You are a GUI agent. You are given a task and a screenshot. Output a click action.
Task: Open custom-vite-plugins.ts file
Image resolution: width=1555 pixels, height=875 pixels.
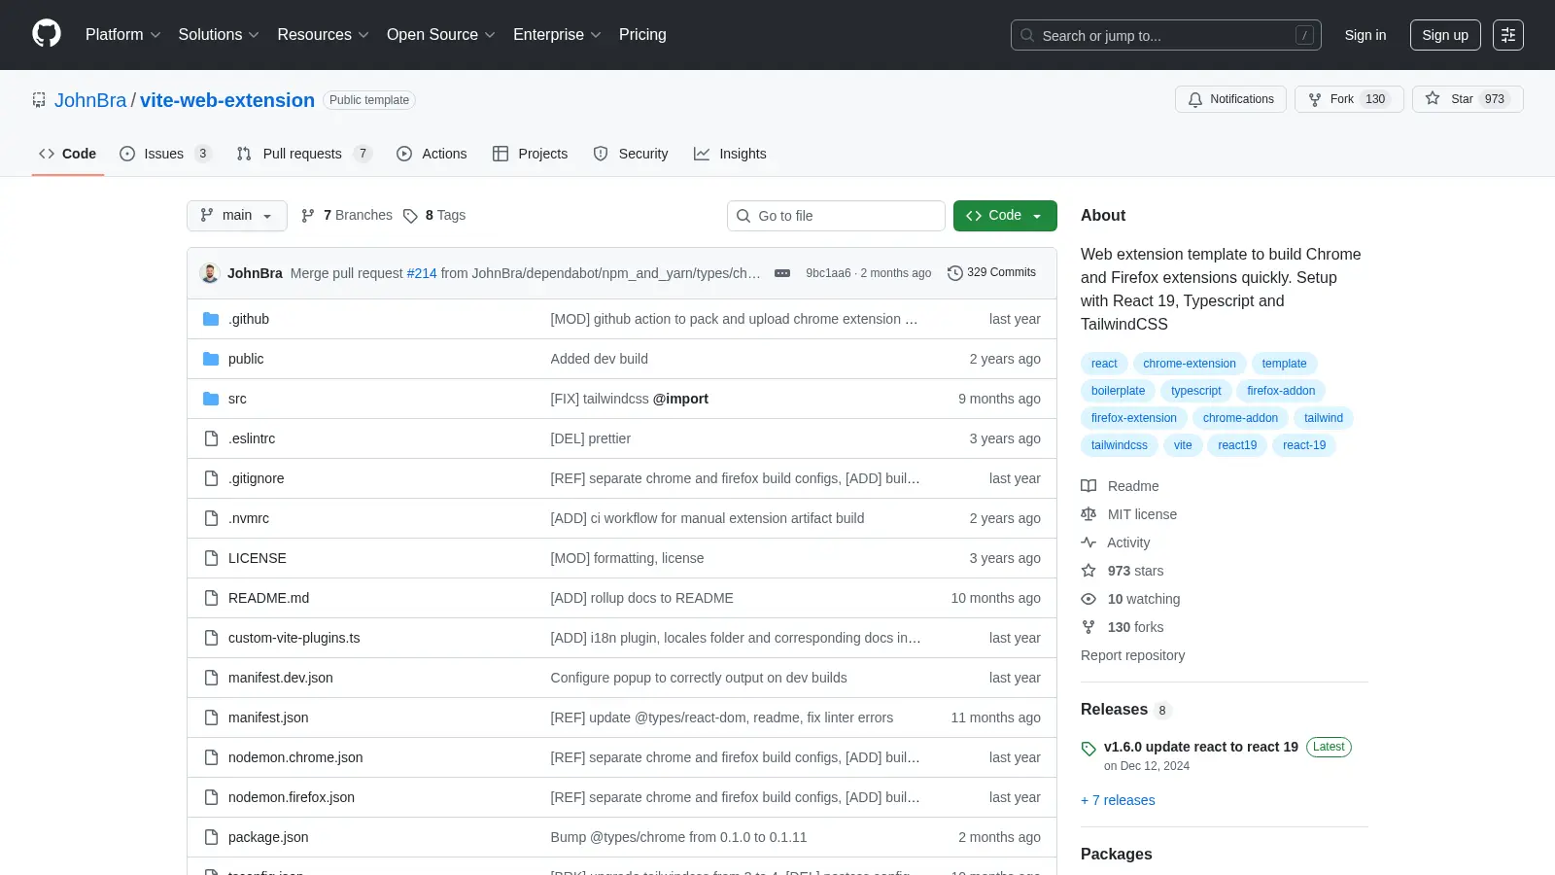(x=294, y=638)
